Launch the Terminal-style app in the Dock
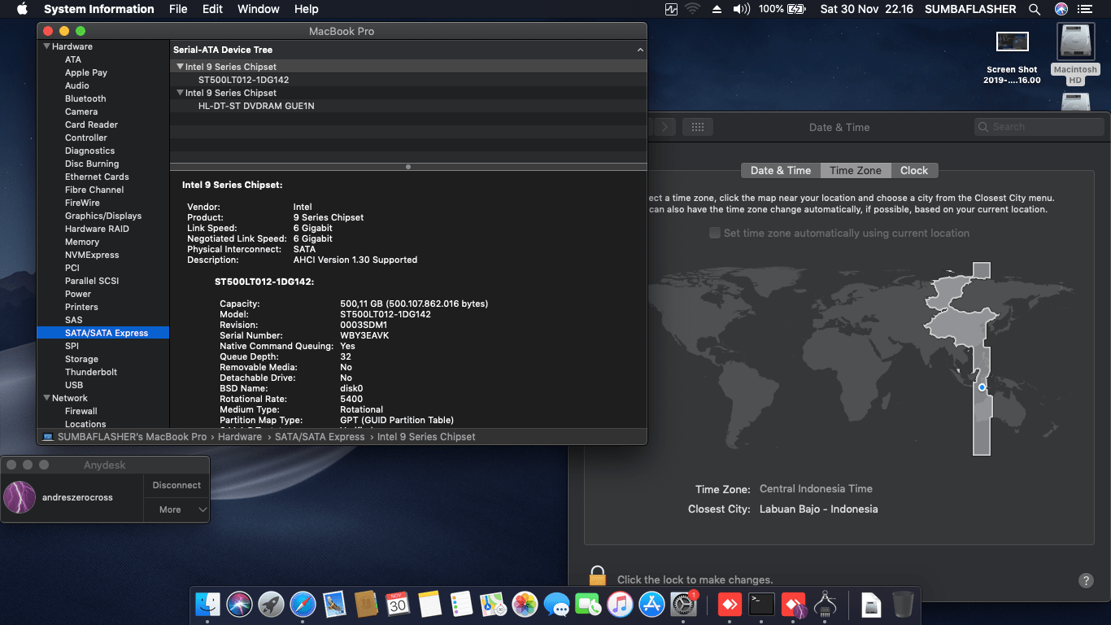 pos(760,605)
